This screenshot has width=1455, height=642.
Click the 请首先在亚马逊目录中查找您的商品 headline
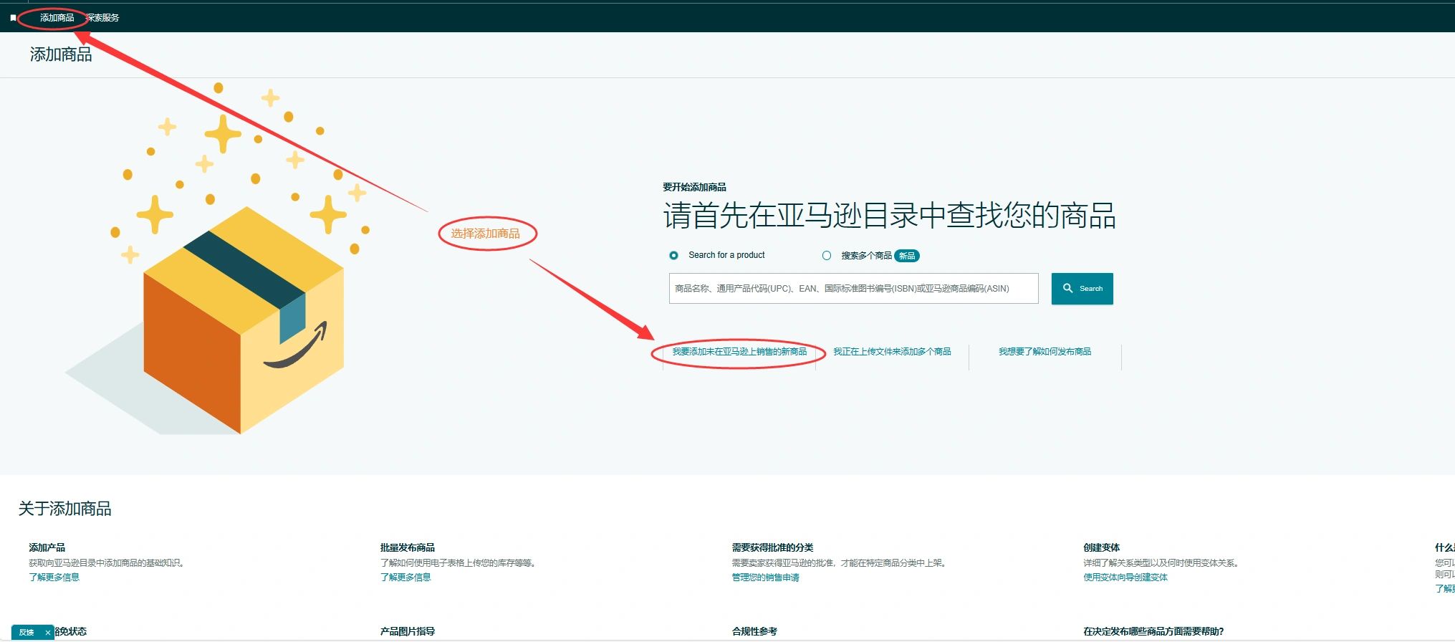pyautogui.click(x=890, y=216)
